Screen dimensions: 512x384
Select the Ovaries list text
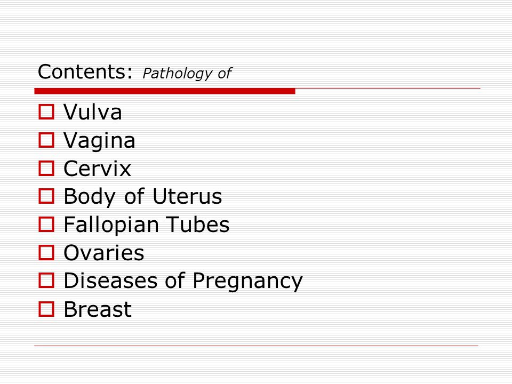tap(104, 253)
